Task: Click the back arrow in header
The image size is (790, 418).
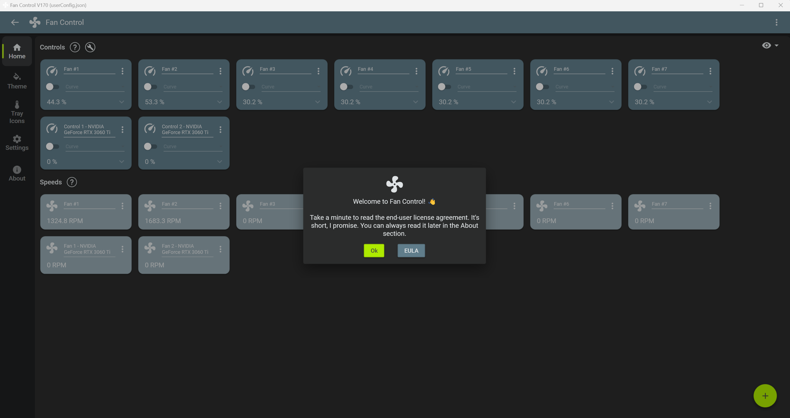Action: coord(15,22)
